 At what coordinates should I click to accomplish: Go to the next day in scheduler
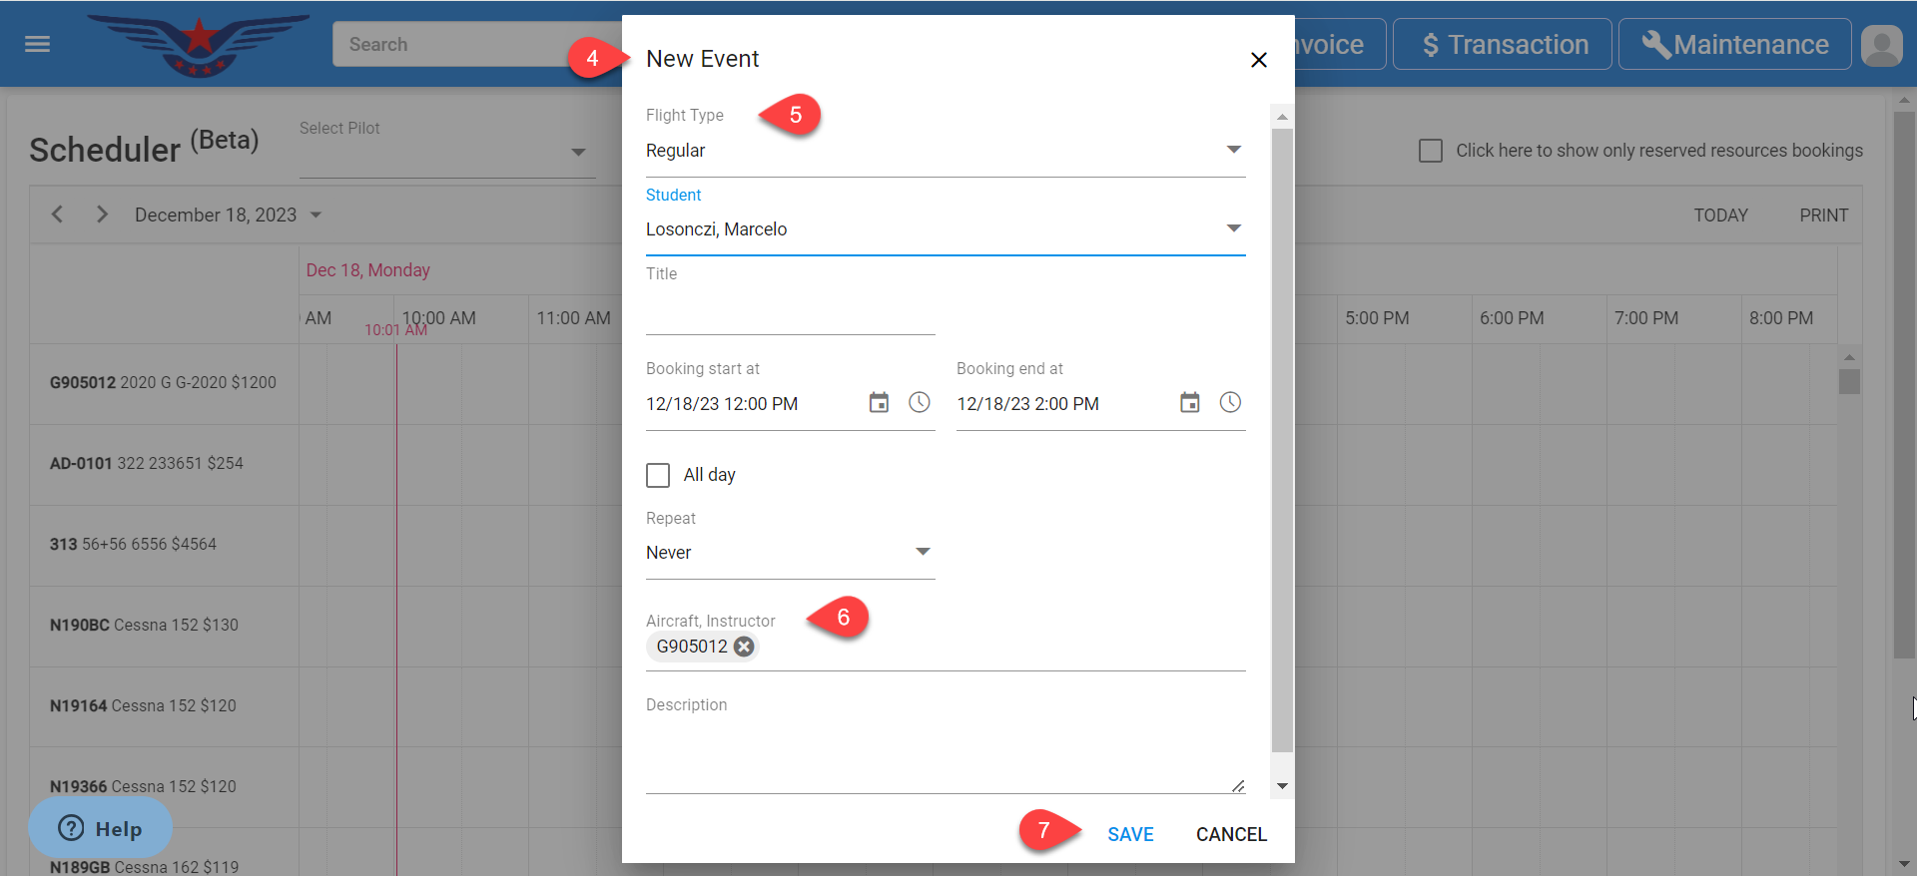102,215
